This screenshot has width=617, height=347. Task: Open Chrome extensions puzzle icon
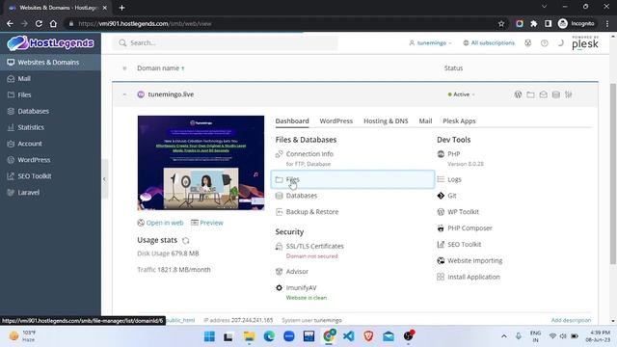pos(533,23)
